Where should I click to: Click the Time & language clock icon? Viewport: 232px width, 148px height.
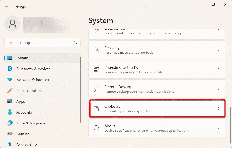[10, 123]
